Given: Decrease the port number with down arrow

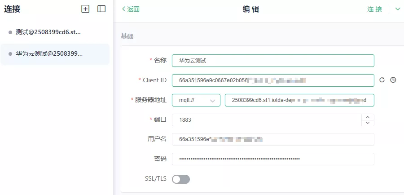Looking at the screenshot, I should coord(368,123).
